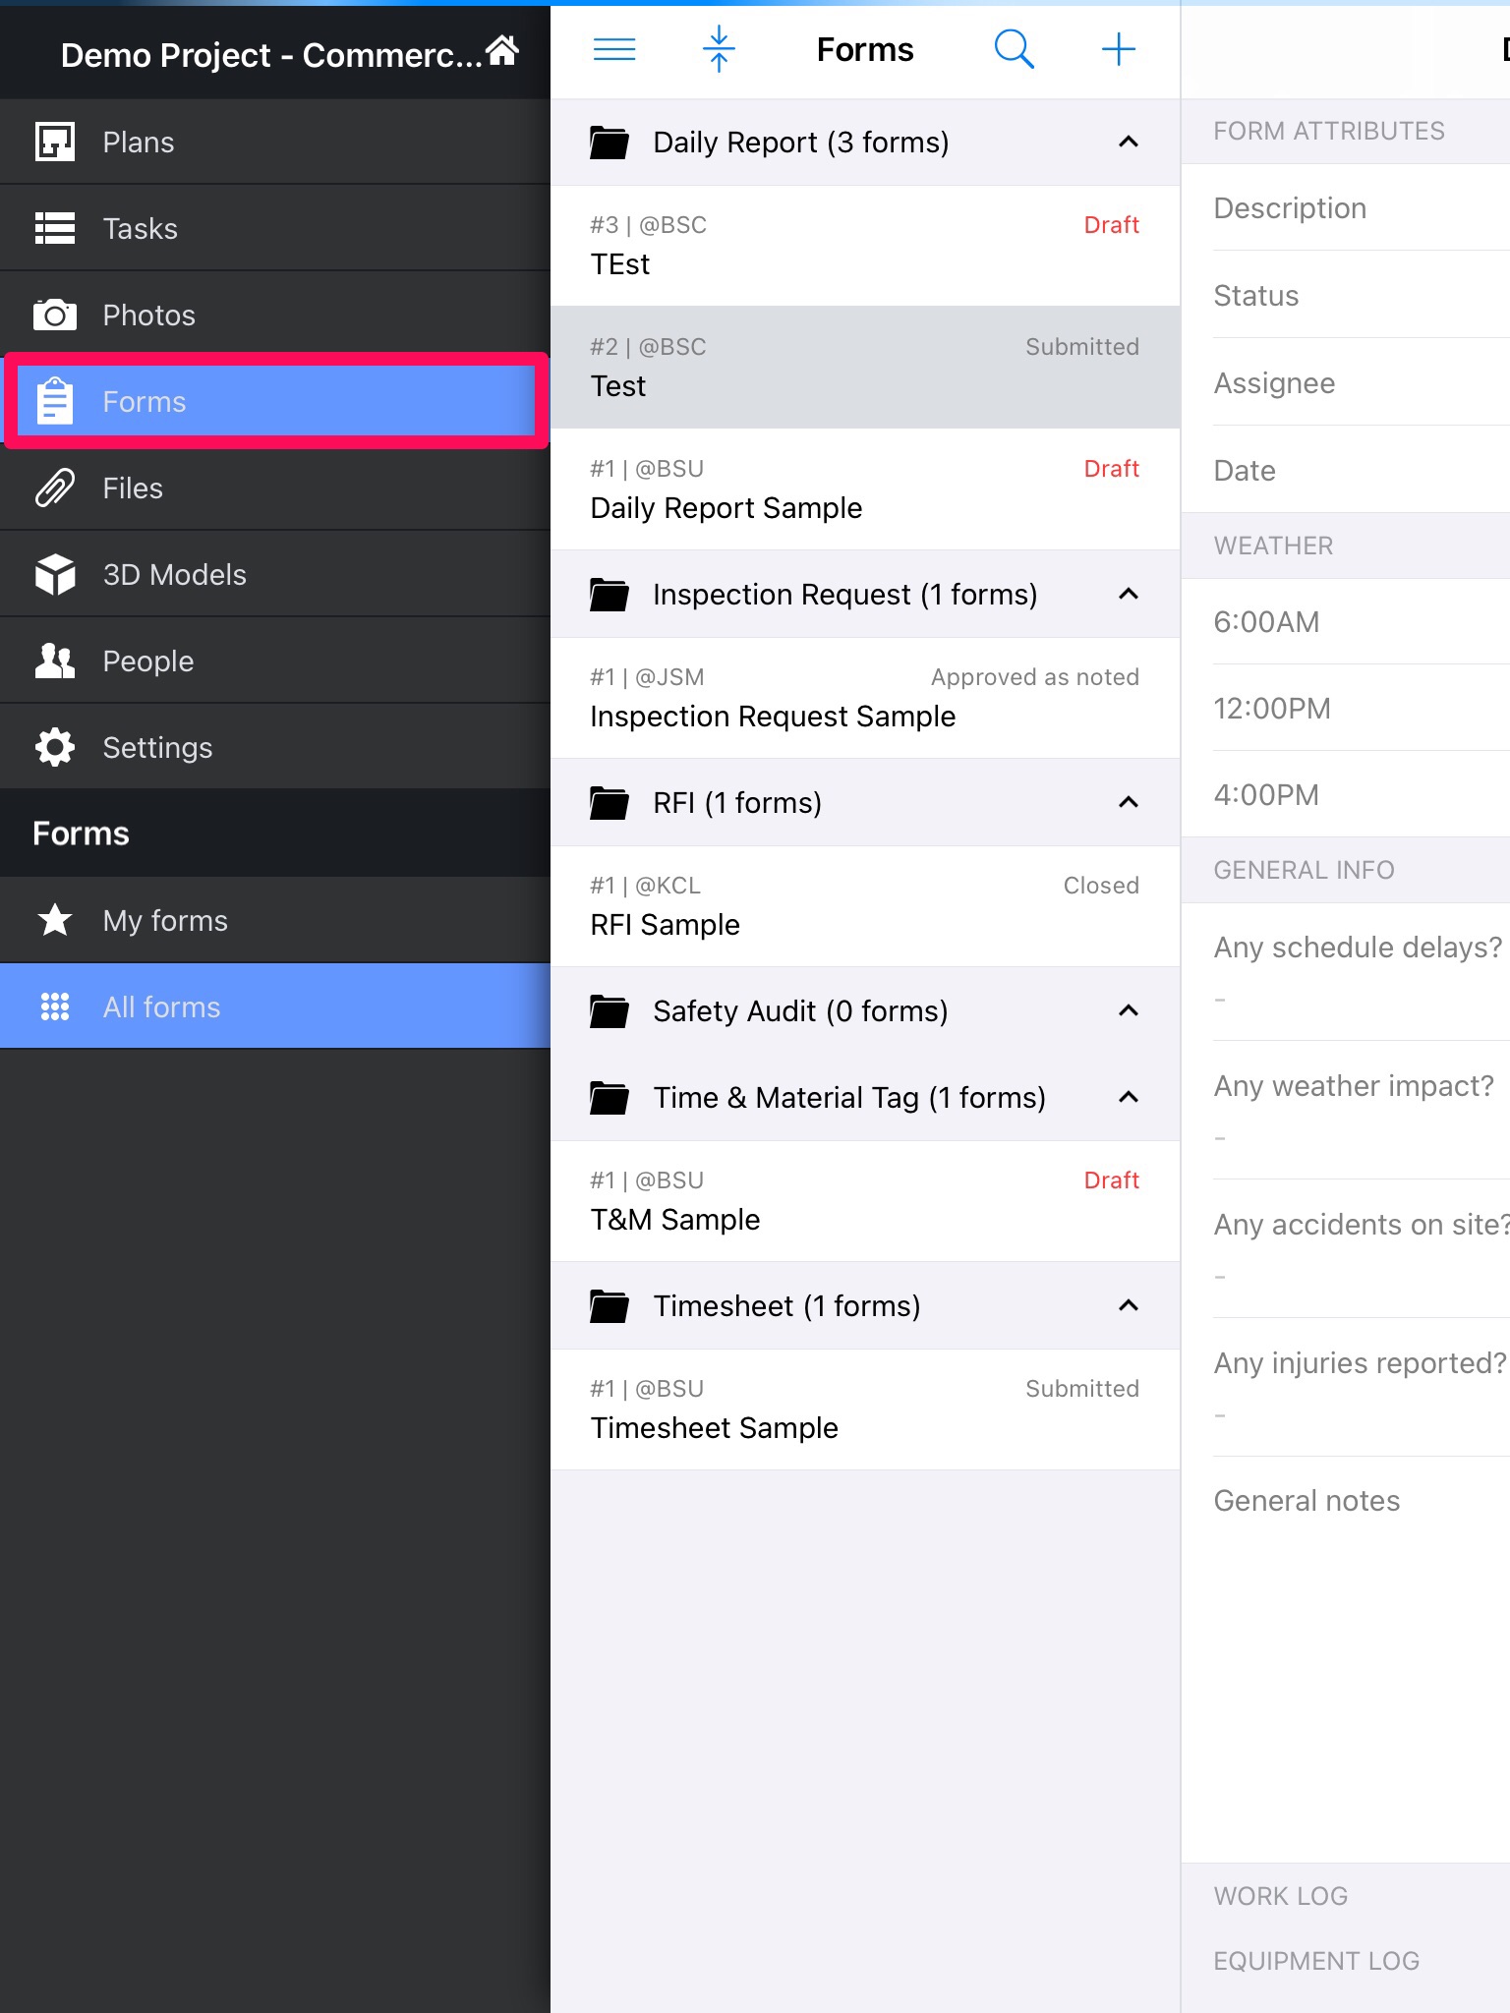Select the Status attribute field
This screenshot has width=1510, height=2013.
1346,295
